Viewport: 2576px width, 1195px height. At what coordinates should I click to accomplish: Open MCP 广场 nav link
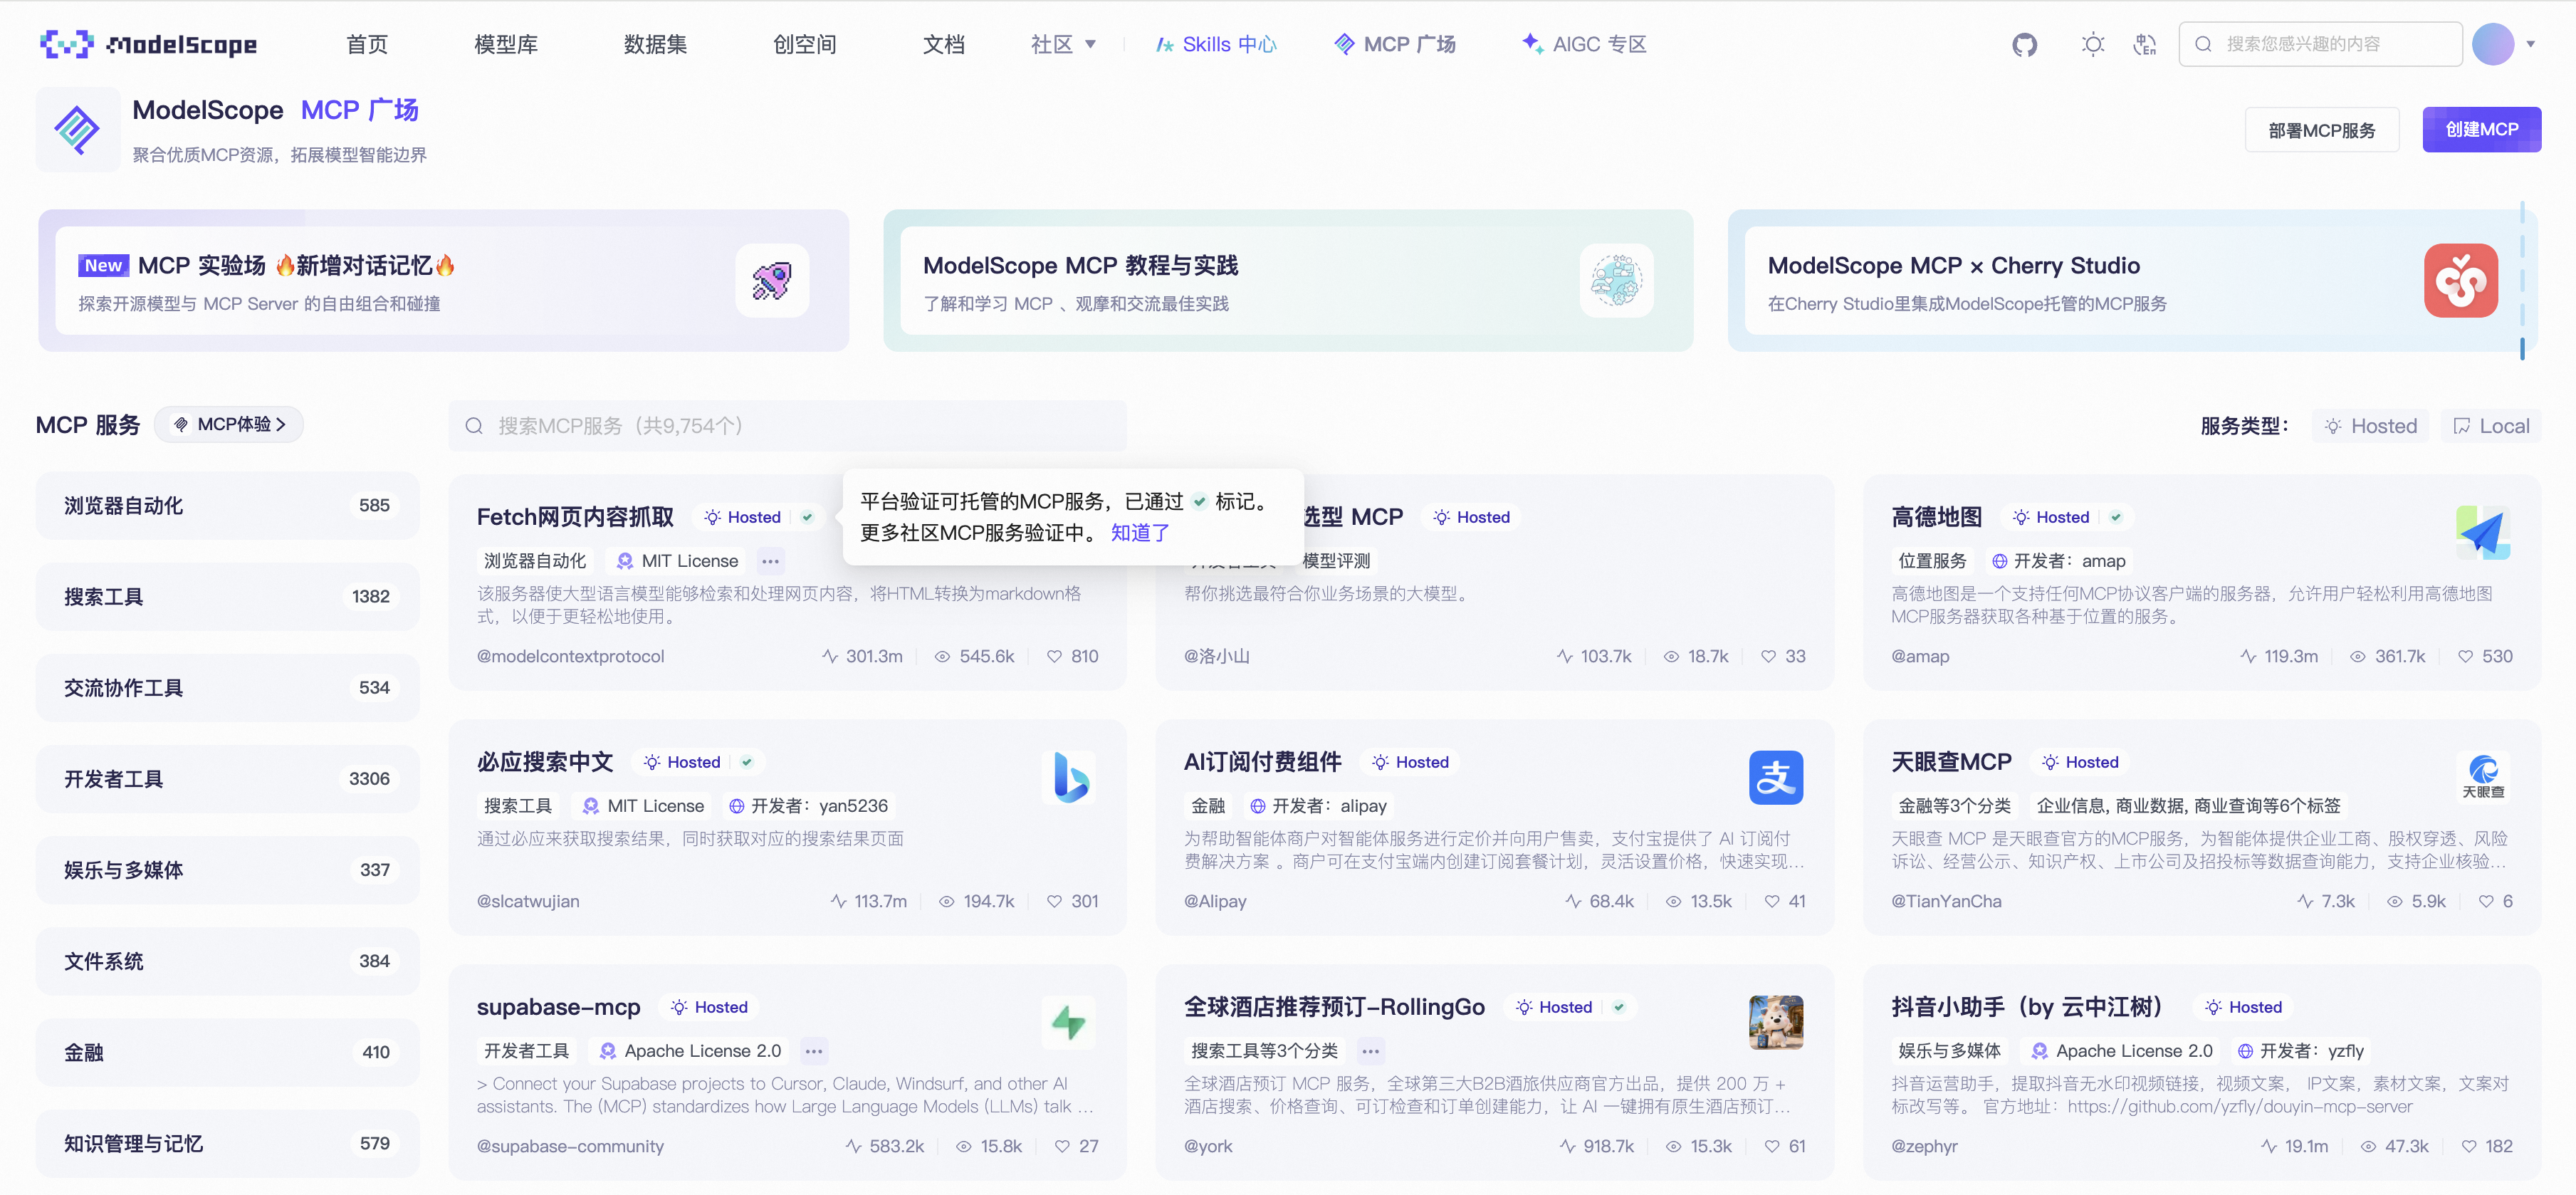[1394, 44]
